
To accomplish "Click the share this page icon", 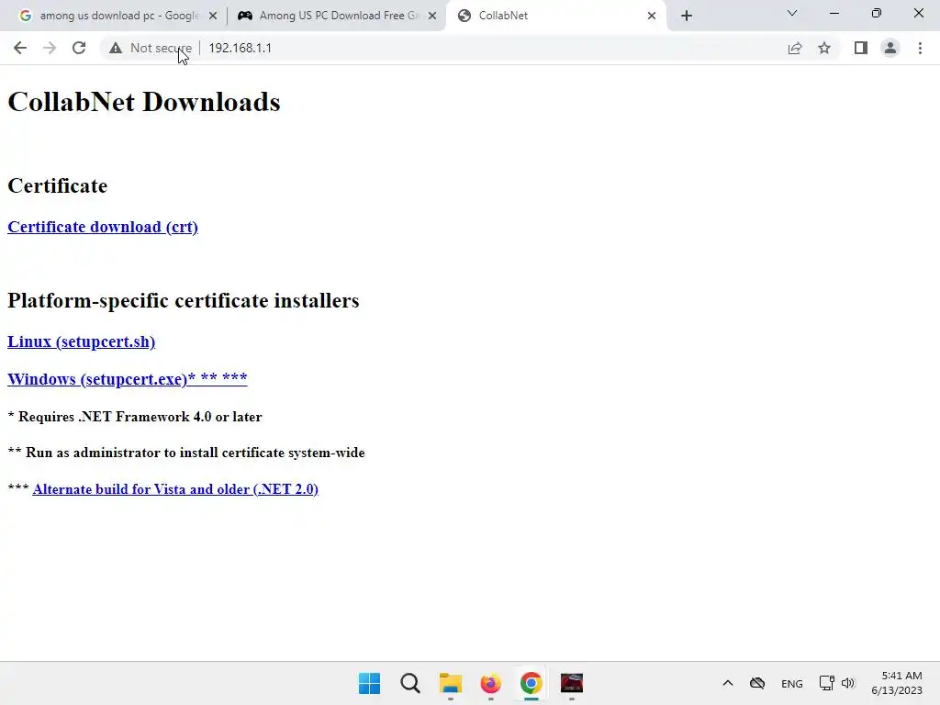I will click(795, 48).
